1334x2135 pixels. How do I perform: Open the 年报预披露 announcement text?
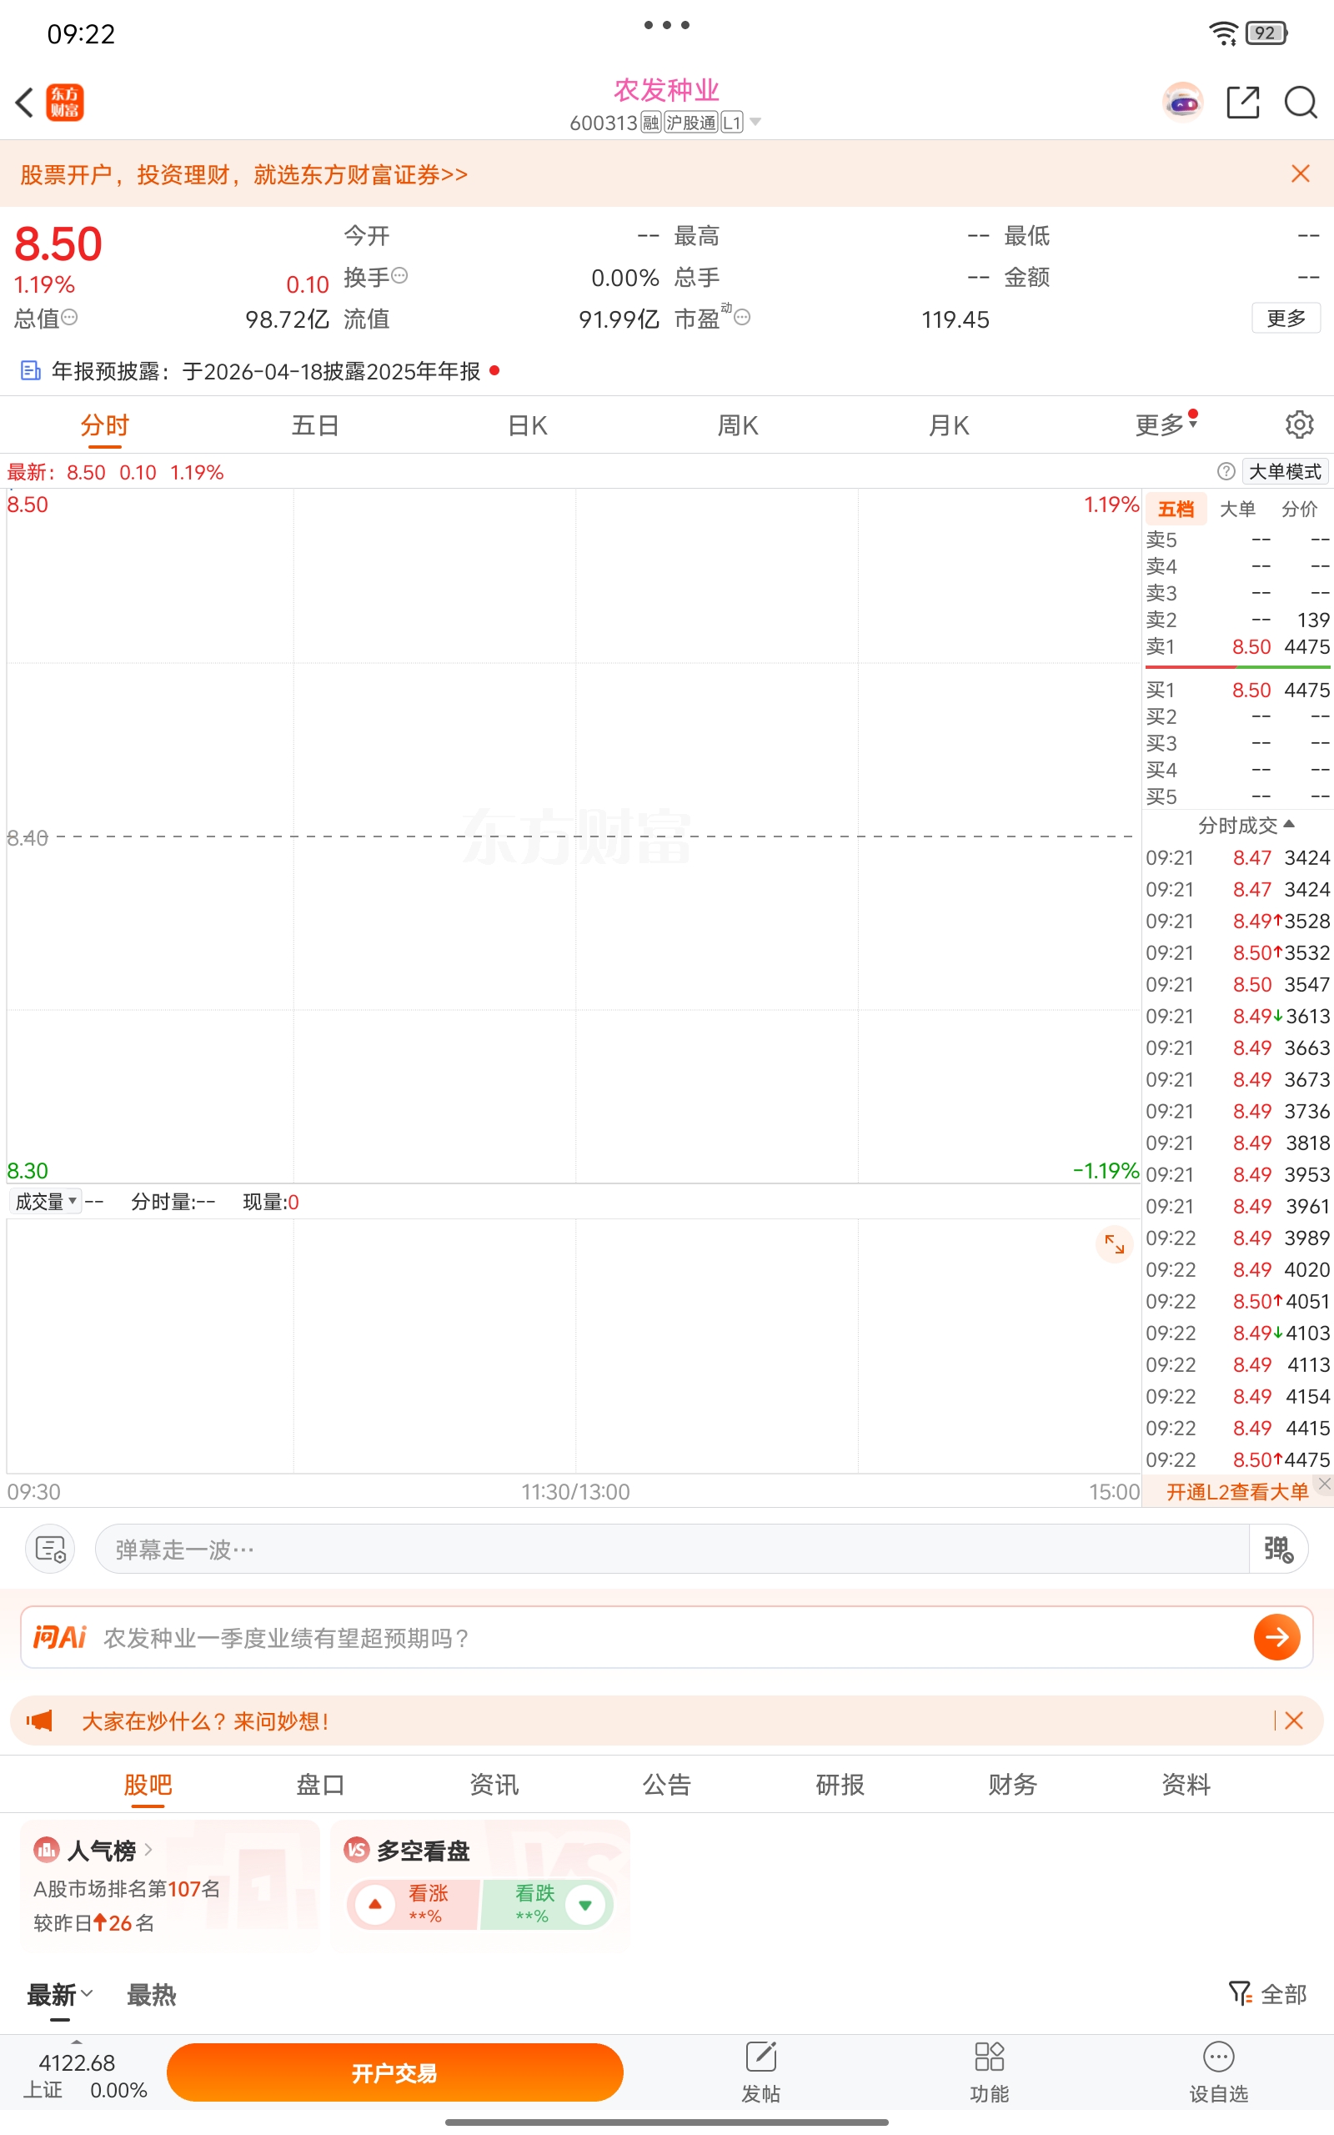click(266, 370)
